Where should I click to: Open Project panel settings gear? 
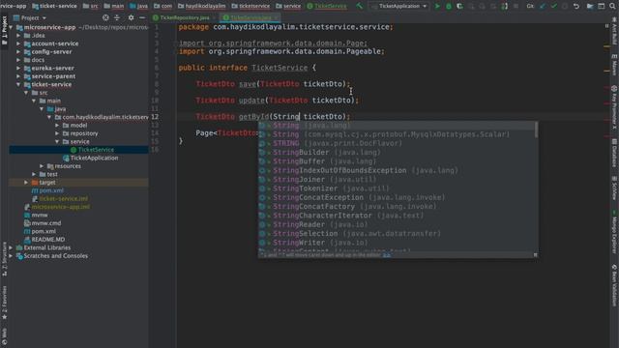click(132, 17)
